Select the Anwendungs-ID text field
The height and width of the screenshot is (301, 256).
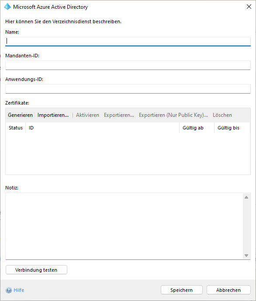point(128,89)
